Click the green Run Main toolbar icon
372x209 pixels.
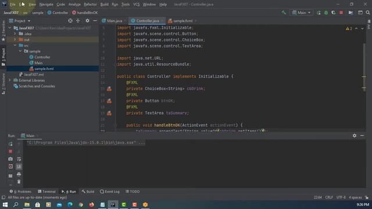pos(319,13)
